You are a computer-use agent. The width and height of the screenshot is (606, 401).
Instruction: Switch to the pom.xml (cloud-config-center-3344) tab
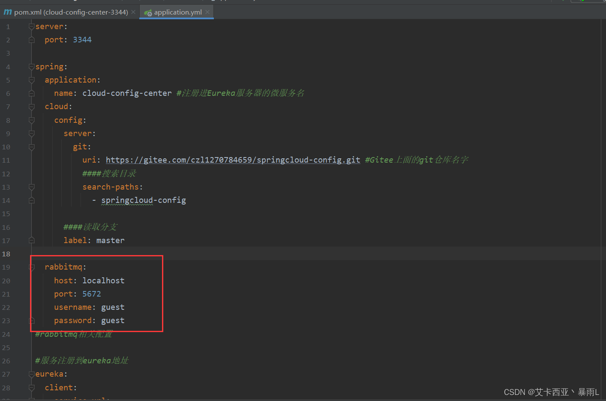pyautogui.click(x=71, y=12)
